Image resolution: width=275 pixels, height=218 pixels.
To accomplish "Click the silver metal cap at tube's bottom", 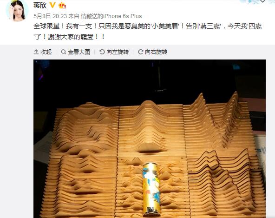I will pyautogui.click(x=152, y=211).
